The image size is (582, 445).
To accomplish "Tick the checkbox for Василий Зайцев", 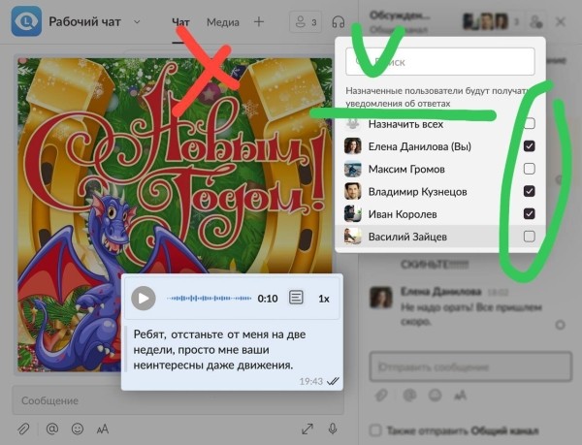I will click(529, 237).
